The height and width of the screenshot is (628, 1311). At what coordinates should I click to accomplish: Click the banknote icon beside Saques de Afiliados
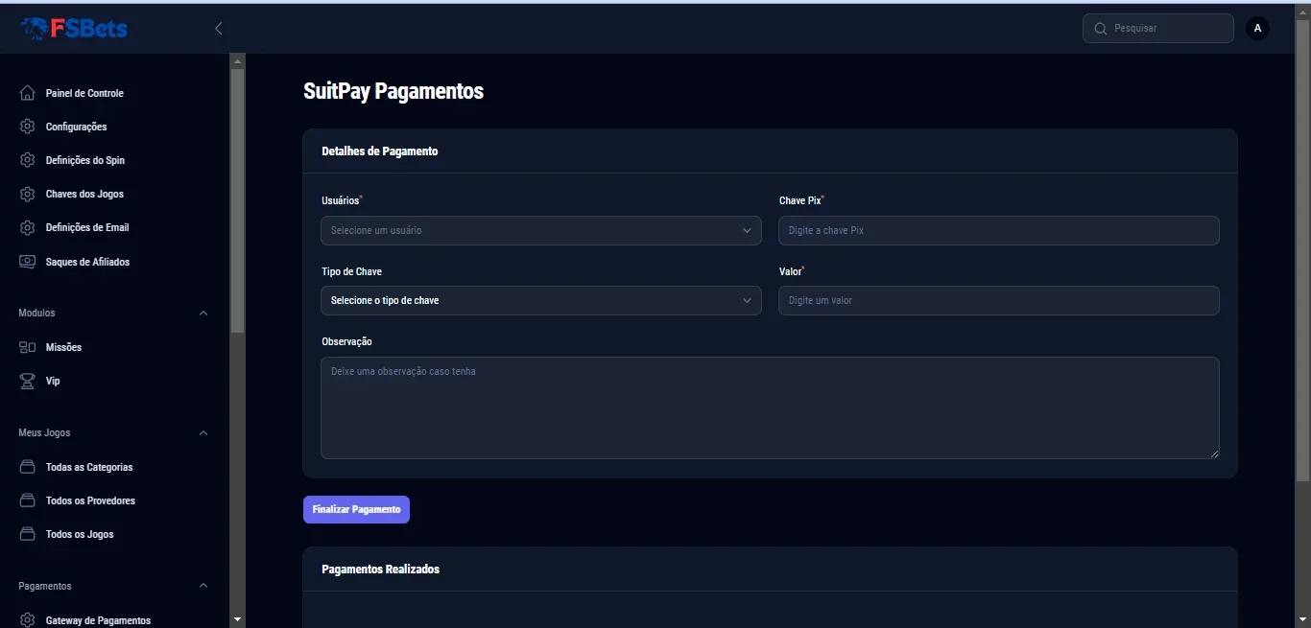(28, 262)
